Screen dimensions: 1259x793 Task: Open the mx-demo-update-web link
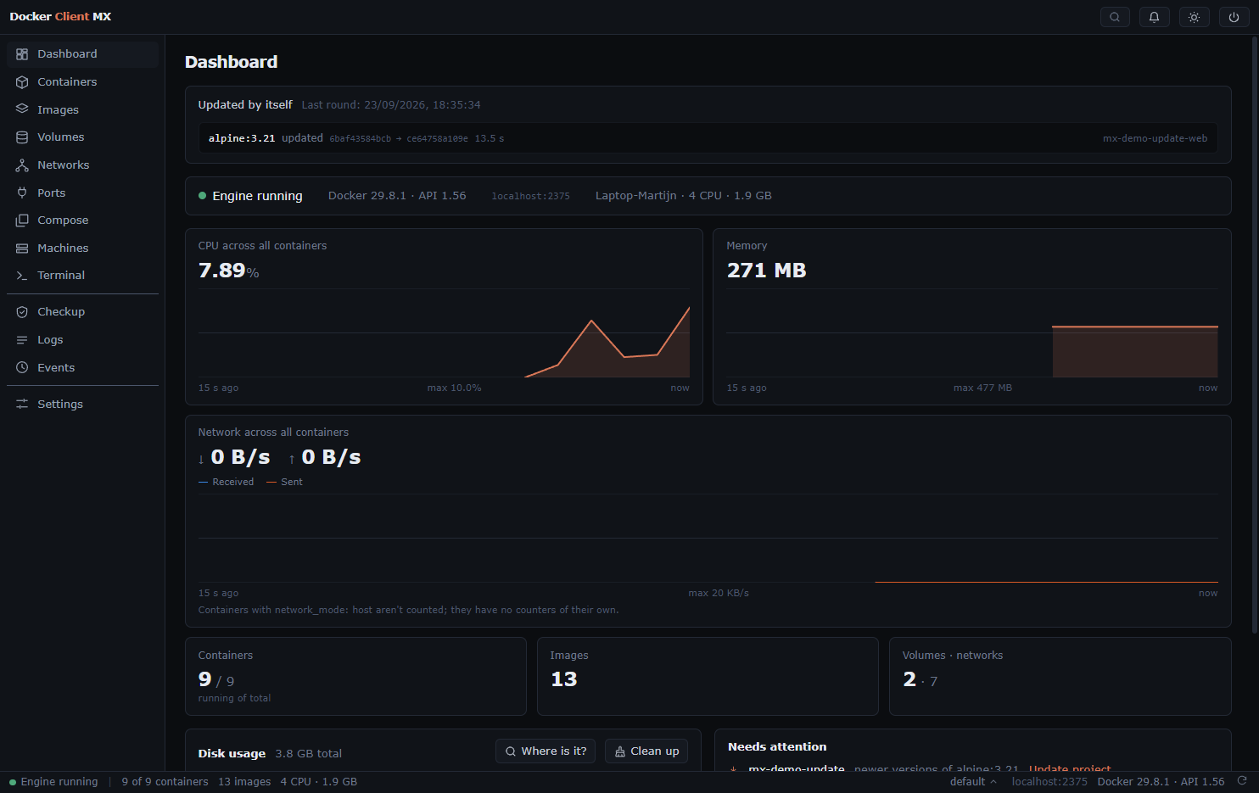tap(1155, 138)
